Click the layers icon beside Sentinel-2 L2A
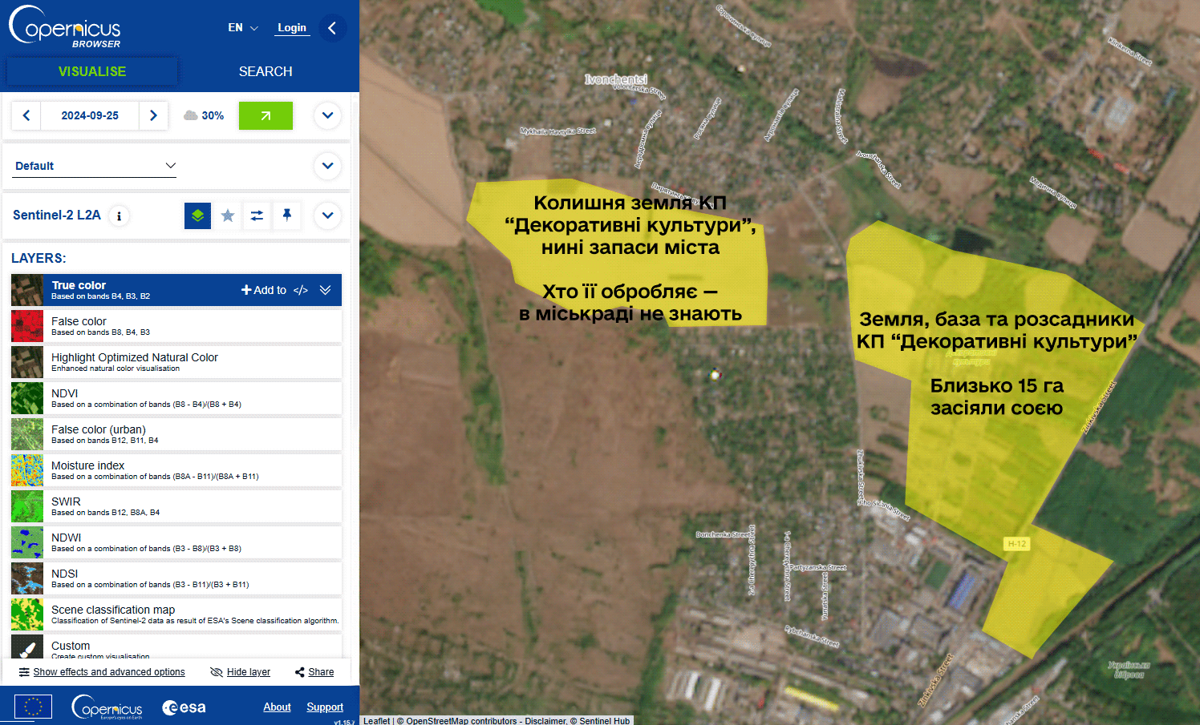 point(197,215)
